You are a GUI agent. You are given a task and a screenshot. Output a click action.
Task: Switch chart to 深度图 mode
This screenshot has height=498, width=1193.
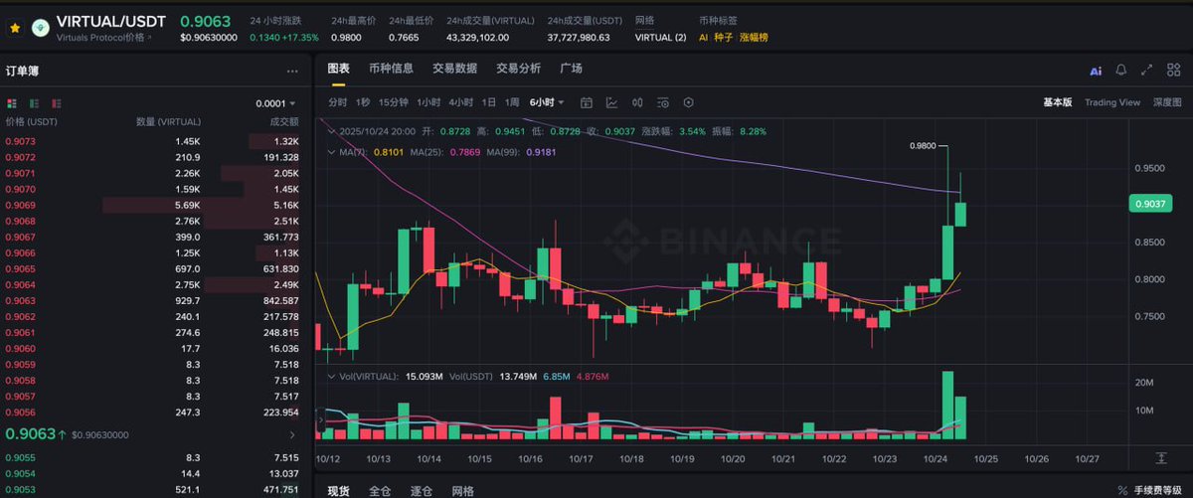[x=1167, y=102]
